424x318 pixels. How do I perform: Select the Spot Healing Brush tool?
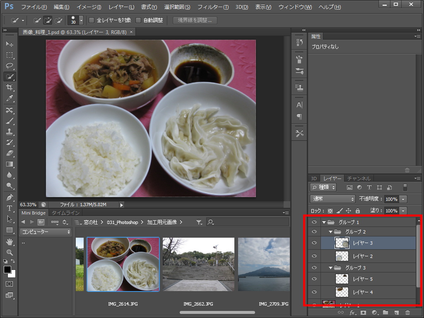coord(10,110)
